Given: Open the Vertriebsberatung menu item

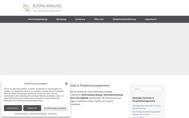Looking at the screenshot, I should coord(38,19).
